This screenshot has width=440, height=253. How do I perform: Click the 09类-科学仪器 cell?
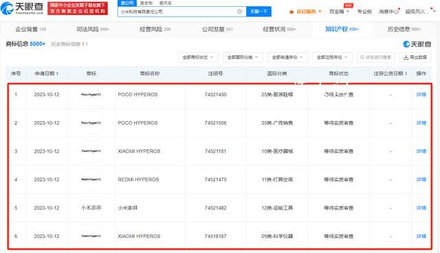point(277,236)
